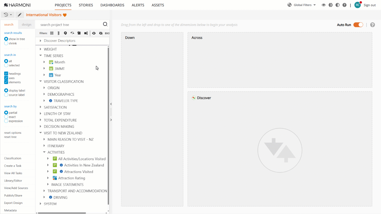Go to the ALERTS tab

[138, 5]
